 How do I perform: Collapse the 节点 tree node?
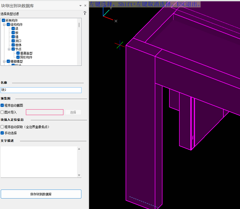pyautogui.click(x=9, y=49)
